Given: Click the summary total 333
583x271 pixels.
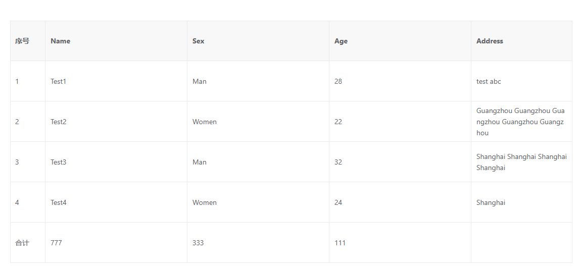Looking at the screenshot, I should (x=198, y=243).
